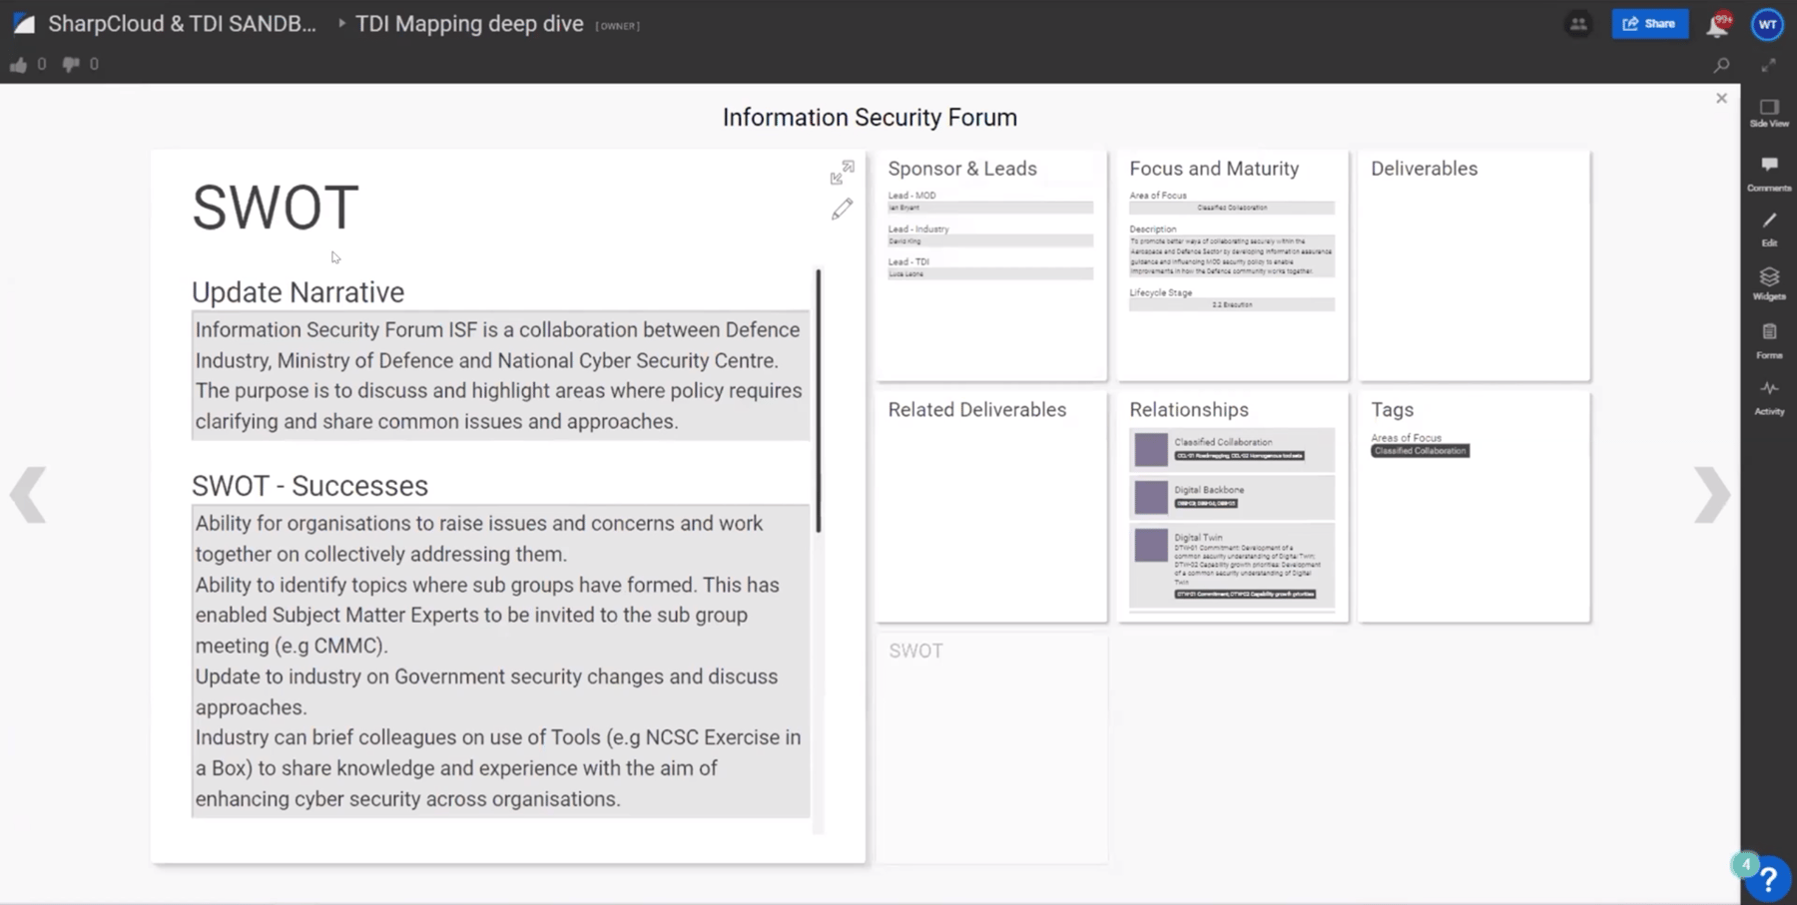This screenshot has height=905, width=1797.
Task: Expand the SWOT panel to full size
Action: point(842,173)
